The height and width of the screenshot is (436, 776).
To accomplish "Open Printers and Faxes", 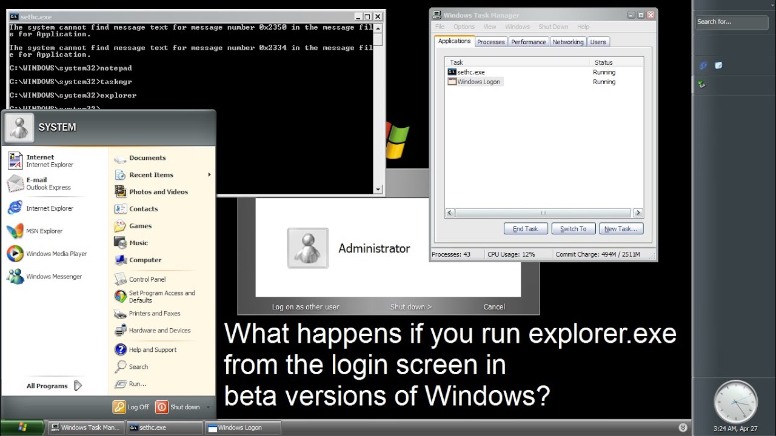I will coord(147,314).
